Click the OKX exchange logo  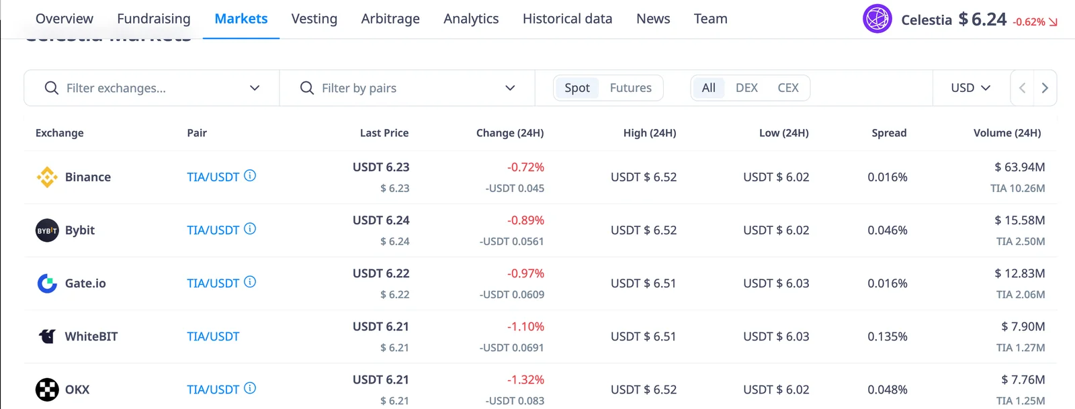point(47,390)
